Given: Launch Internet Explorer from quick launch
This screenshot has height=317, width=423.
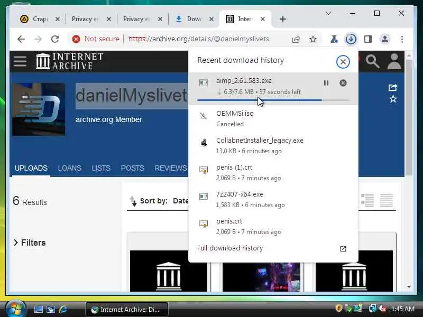Looking at the screenshot, I should (63, 309).
